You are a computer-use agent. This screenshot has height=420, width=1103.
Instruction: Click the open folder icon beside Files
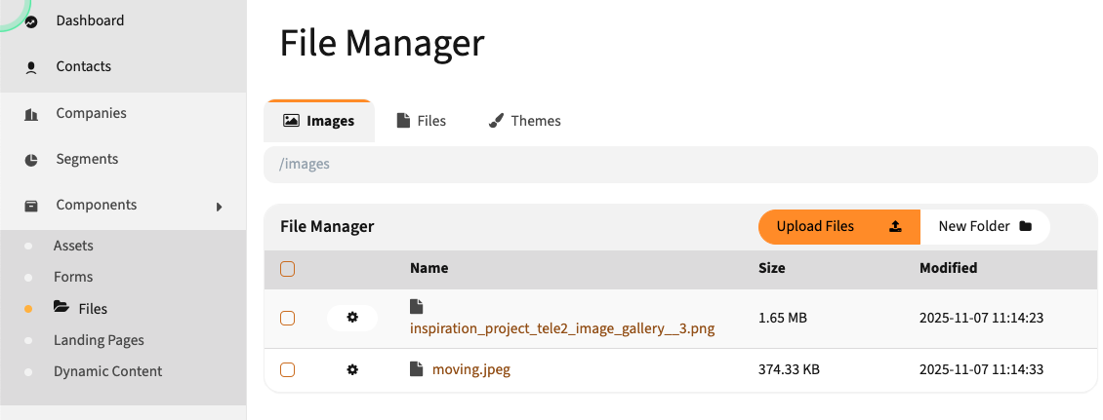coord(61,307)
